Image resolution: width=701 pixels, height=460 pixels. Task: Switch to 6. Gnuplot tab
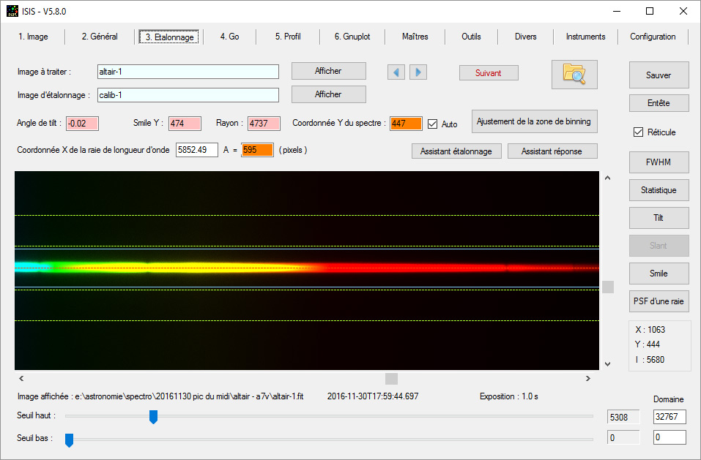coord(352,37)
